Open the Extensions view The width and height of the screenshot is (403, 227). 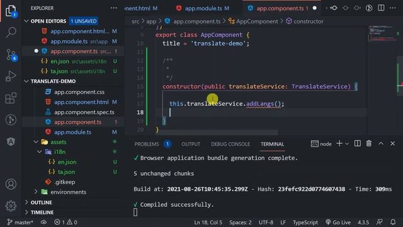pyautogui.click(x=11, y=98)
